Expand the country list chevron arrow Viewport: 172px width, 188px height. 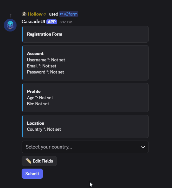[x=143, y=147]
